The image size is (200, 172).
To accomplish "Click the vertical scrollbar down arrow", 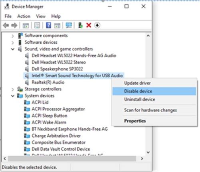I will (x=148, y=152).
